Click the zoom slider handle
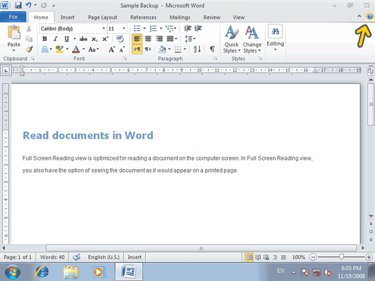 tap(341, 257)
